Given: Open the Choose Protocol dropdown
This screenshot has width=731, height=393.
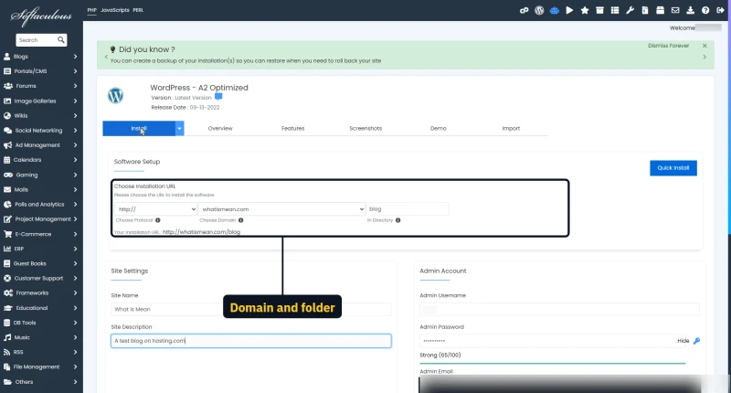Looking at the screenshot, I should pos(155,209).
